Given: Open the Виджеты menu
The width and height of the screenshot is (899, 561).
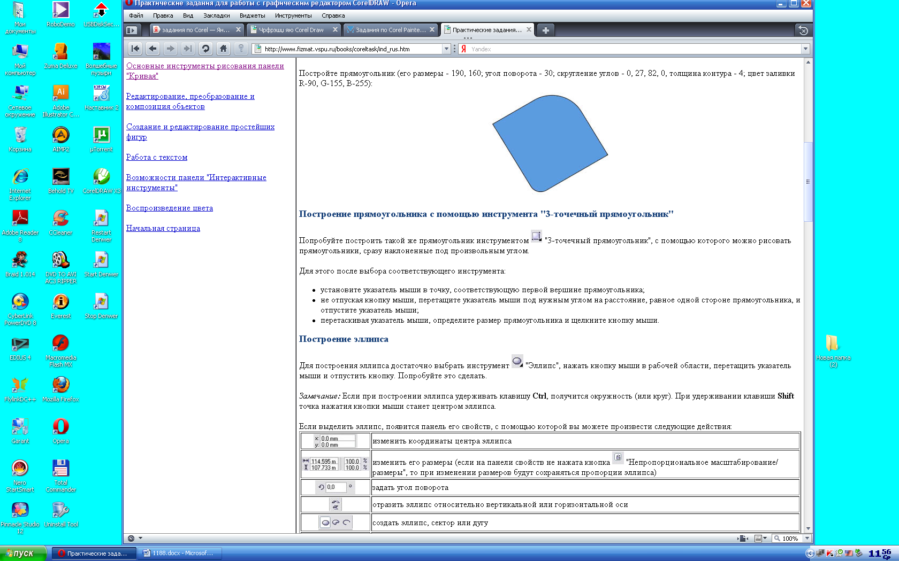Looking at the screenshot, I should tap(252, 15).
